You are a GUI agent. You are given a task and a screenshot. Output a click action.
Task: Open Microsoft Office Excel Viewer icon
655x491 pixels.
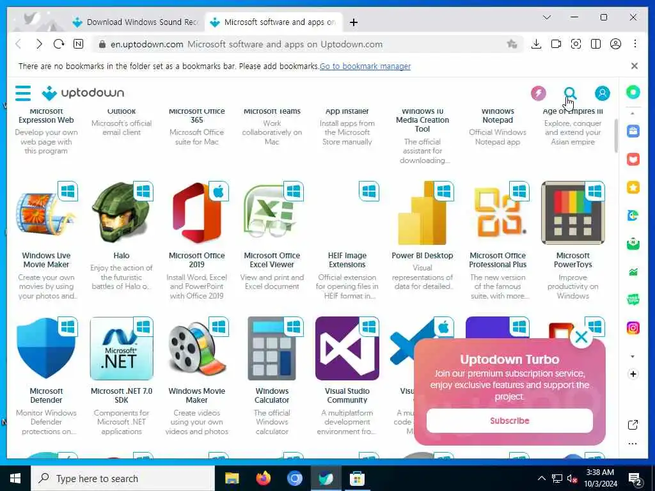(272, 214)
